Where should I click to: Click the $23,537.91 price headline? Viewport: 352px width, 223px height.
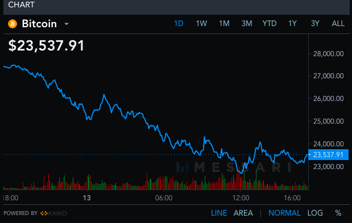(46, 45)
